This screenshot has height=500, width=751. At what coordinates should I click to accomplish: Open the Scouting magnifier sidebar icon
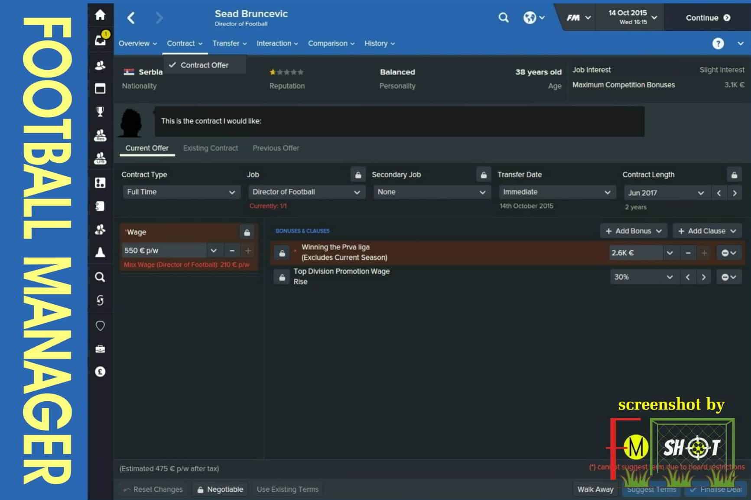coord(100,277)
